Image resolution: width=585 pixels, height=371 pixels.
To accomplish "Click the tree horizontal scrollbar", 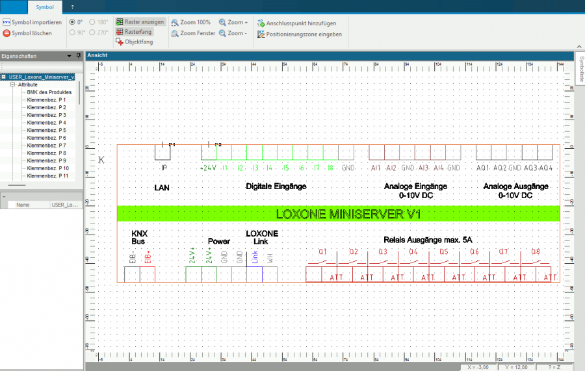I will click(17, 185).
